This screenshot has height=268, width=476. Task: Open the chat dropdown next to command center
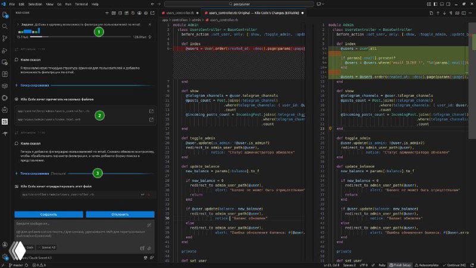[x=320, y=4]
